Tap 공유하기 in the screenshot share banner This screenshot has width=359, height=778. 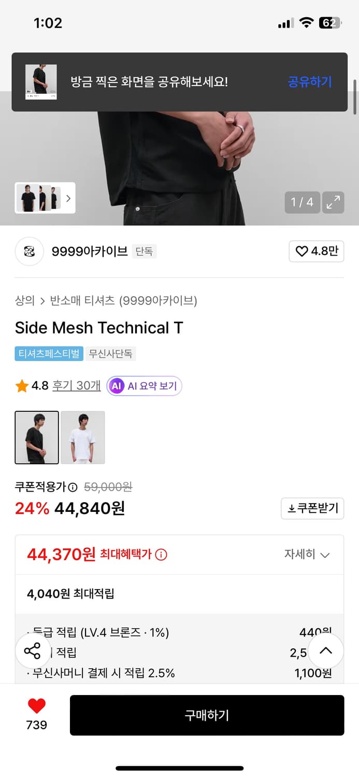pos(309,82)
